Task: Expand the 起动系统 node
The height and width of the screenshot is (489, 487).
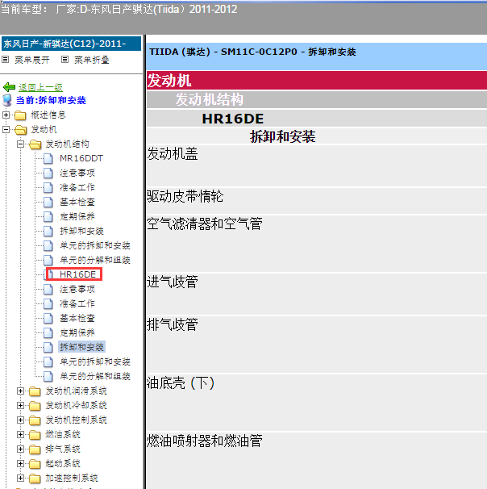Action: (x=21, y=463)
